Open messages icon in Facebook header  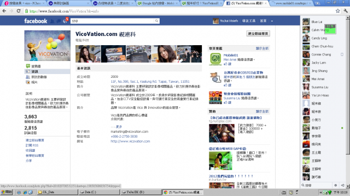pos(59,21)
